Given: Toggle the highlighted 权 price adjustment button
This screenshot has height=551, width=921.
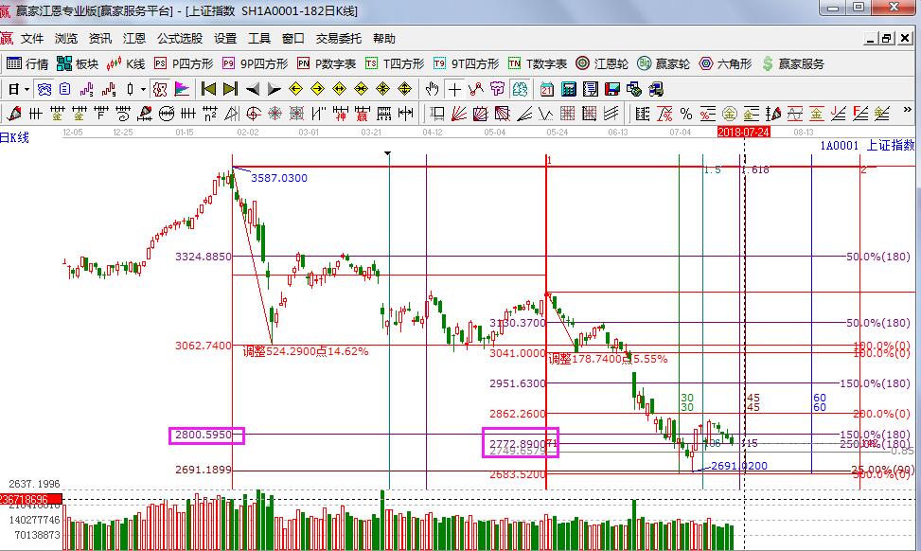Looking at the screenshot, I should 160,89.
